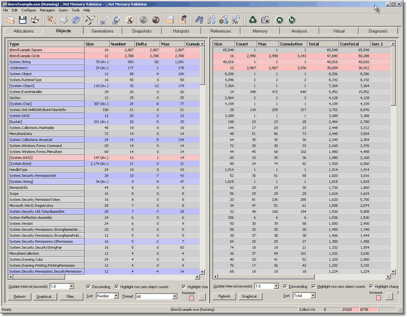The image size is (407, 317).
Task: Click the double green refresh arrows icon
Action: coord(292,20)
